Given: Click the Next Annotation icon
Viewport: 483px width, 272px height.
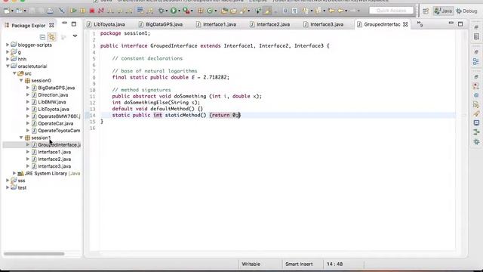Looking at the screenshot, I should (305, 11).
